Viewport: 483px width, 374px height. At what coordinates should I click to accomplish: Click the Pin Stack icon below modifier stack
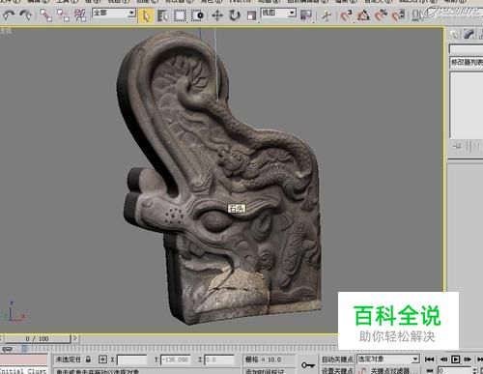coord(457,146)
